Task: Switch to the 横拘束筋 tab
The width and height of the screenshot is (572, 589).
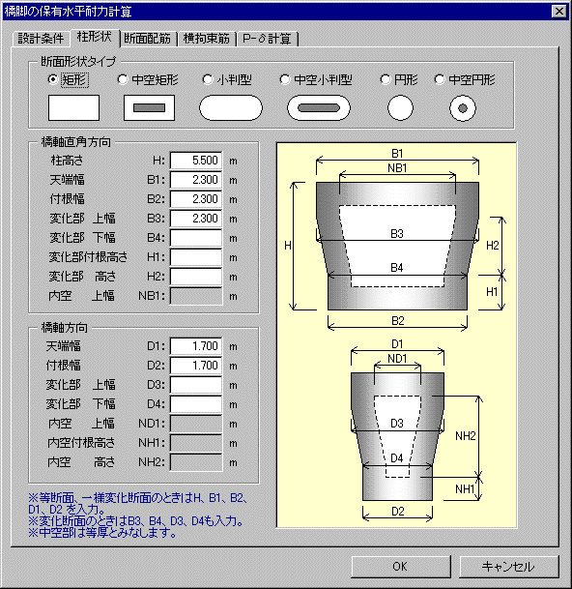Action: pos(207,39)
